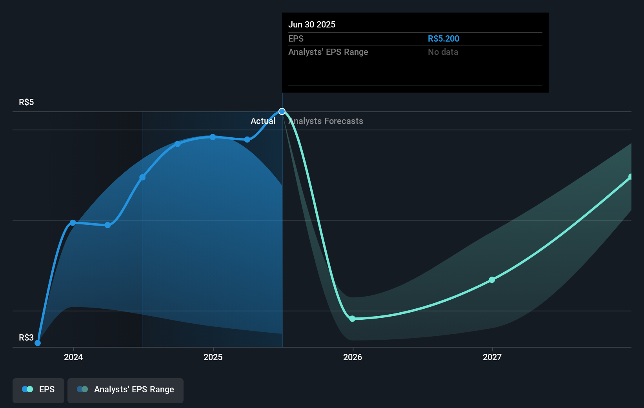Screen dimensions: 644x408
Task: Click the last forecast point at chart's end
Action: 630,177
